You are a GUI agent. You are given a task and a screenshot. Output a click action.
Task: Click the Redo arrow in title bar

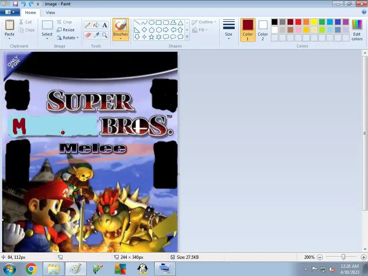click(x=31, y=4)
